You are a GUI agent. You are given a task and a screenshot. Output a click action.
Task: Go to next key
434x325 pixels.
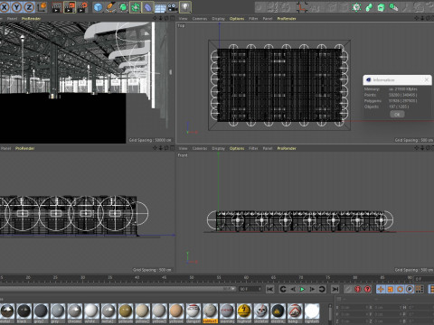pos(322,289)
